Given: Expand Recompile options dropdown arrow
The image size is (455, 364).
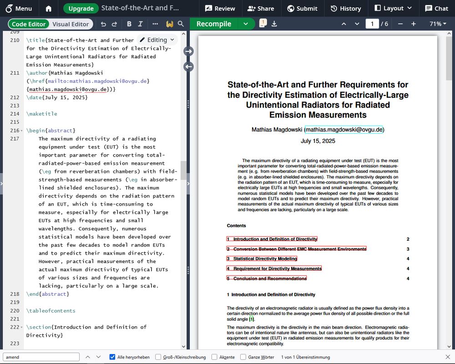Looking at the screenshot, I should pyautogui.click(x=246, y=24).
